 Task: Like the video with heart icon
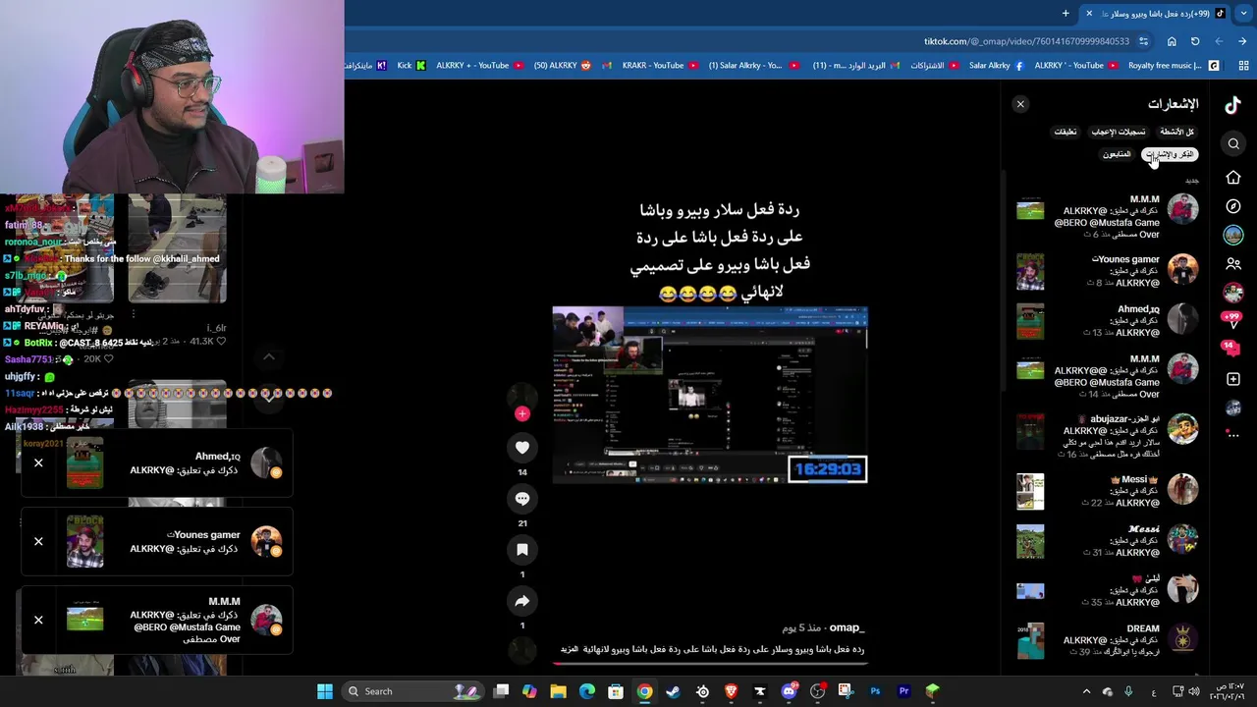click(x=522, y=448)
